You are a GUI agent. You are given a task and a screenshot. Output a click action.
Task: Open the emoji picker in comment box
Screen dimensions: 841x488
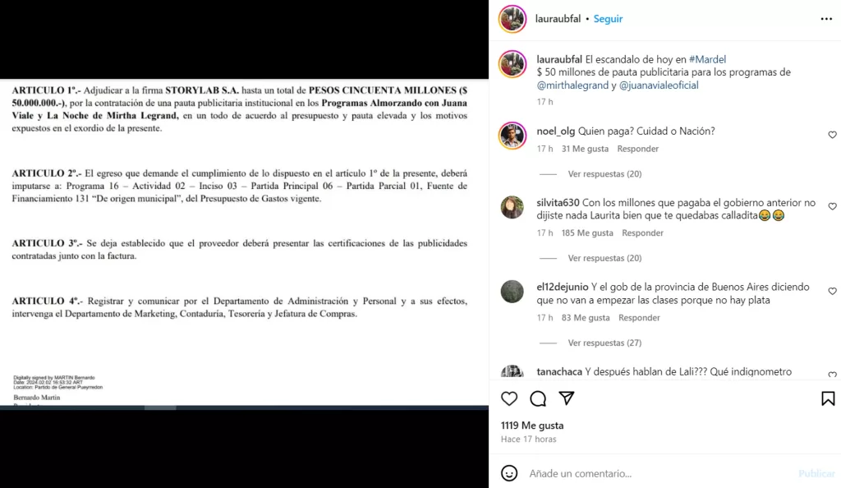point(509,473)
